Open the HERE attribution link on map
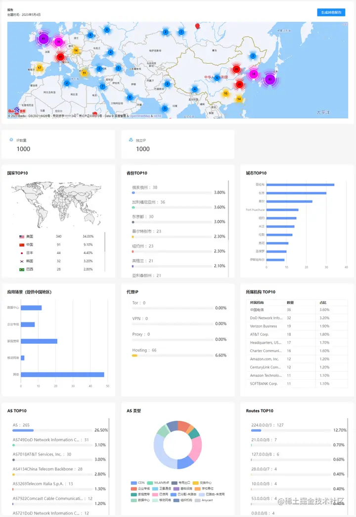Viewport: 356px width, 517px height. [157, 116]
